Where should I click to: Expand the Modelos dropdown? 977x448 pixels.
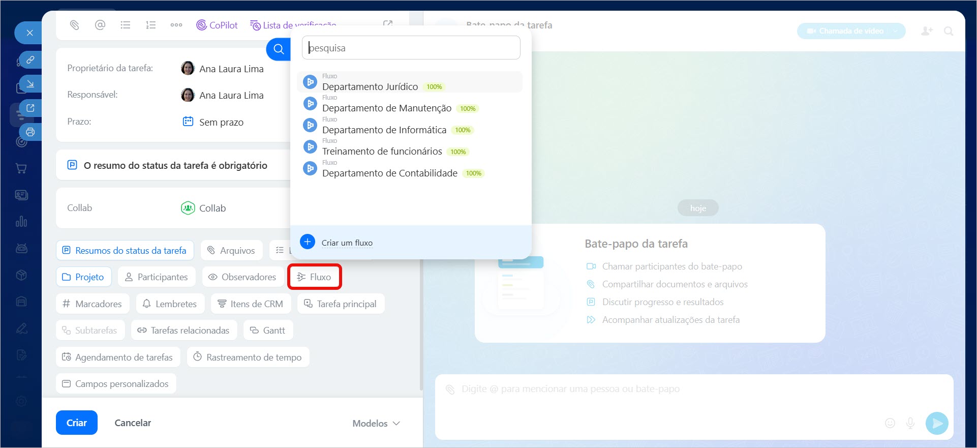(x=376, y=423)
